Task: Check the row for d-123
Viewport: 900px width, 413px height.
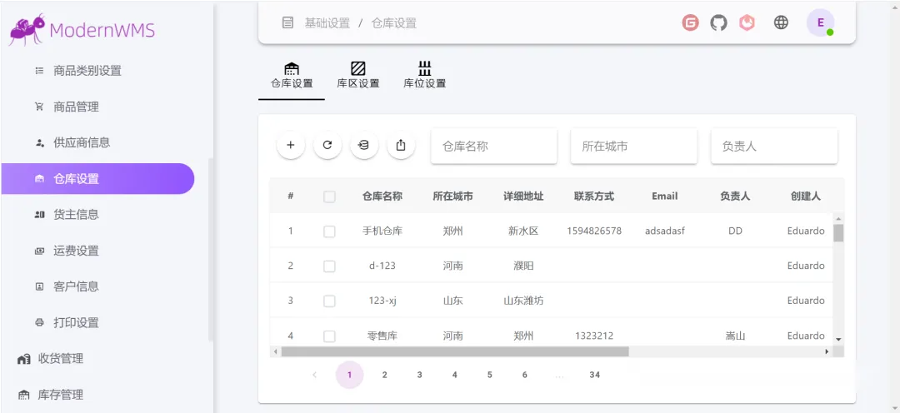Action: click(x=329, y=266)
